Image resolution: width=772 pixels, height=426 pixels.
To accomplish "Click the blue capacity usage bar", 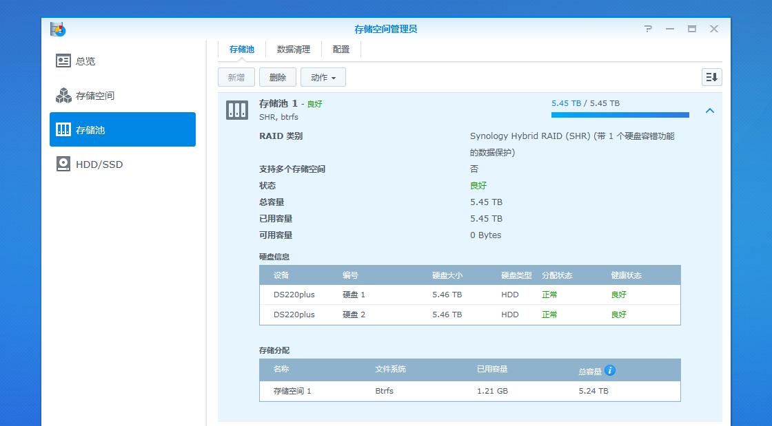I will coord(618,114).
